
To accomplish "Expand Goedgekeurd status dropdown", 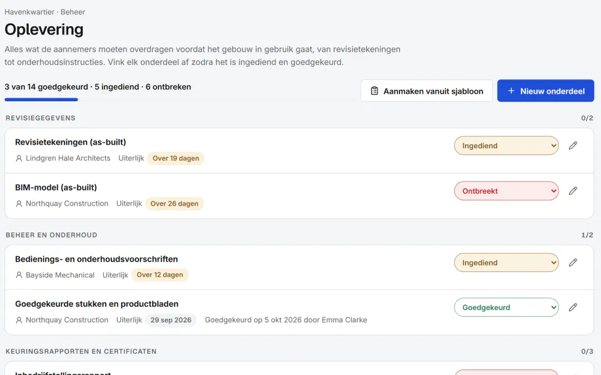I will coord(506,307).
